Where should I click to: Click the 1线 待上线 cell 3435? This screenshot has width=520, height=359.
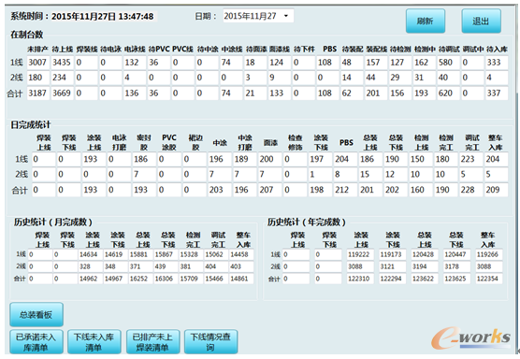point(63,63)
